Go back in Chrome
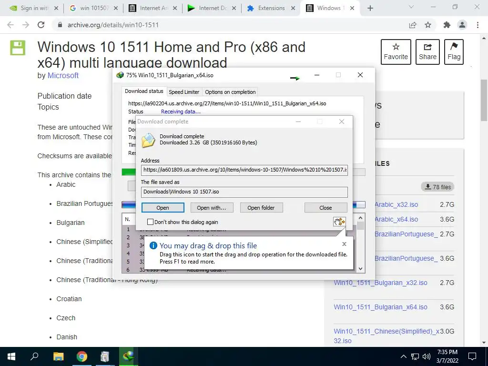Screen dimensions: 488x366 tap(10, 25)
